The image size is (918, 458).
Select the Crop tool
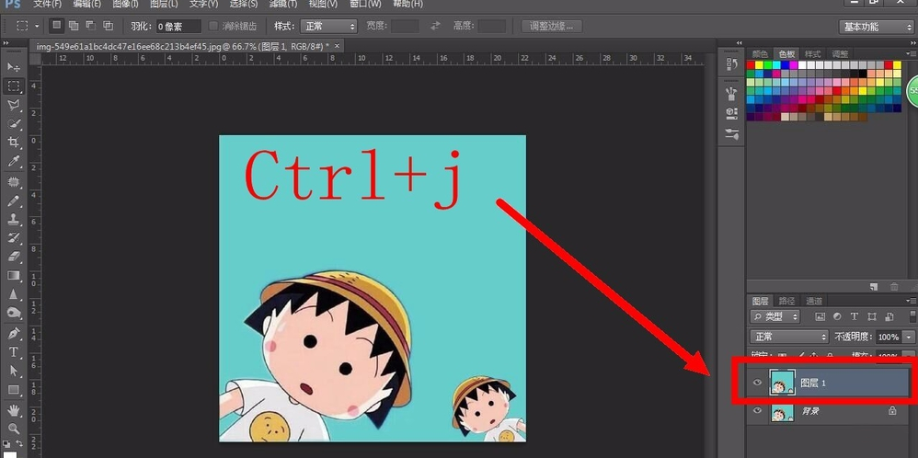14,143
